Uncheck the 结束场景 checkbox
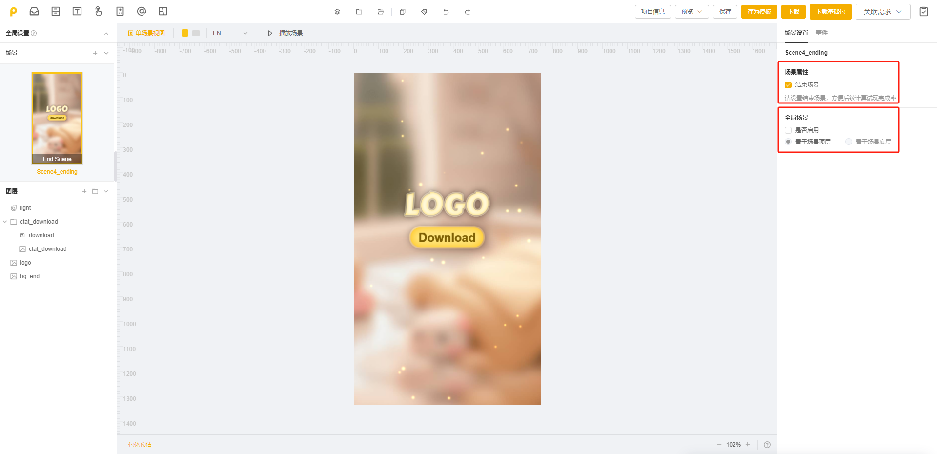The width and height of the screenshot is (937, 454). pos(788,85)
